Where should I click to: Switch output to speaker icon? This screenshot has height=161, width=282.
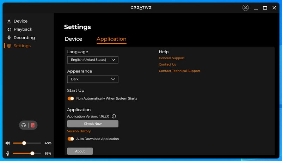[33, 125]
